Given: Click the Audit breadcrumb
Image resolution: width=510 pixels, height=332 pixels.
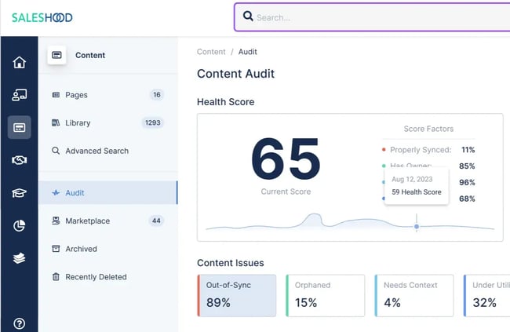Looking at the screenshot, I should 247,52.
